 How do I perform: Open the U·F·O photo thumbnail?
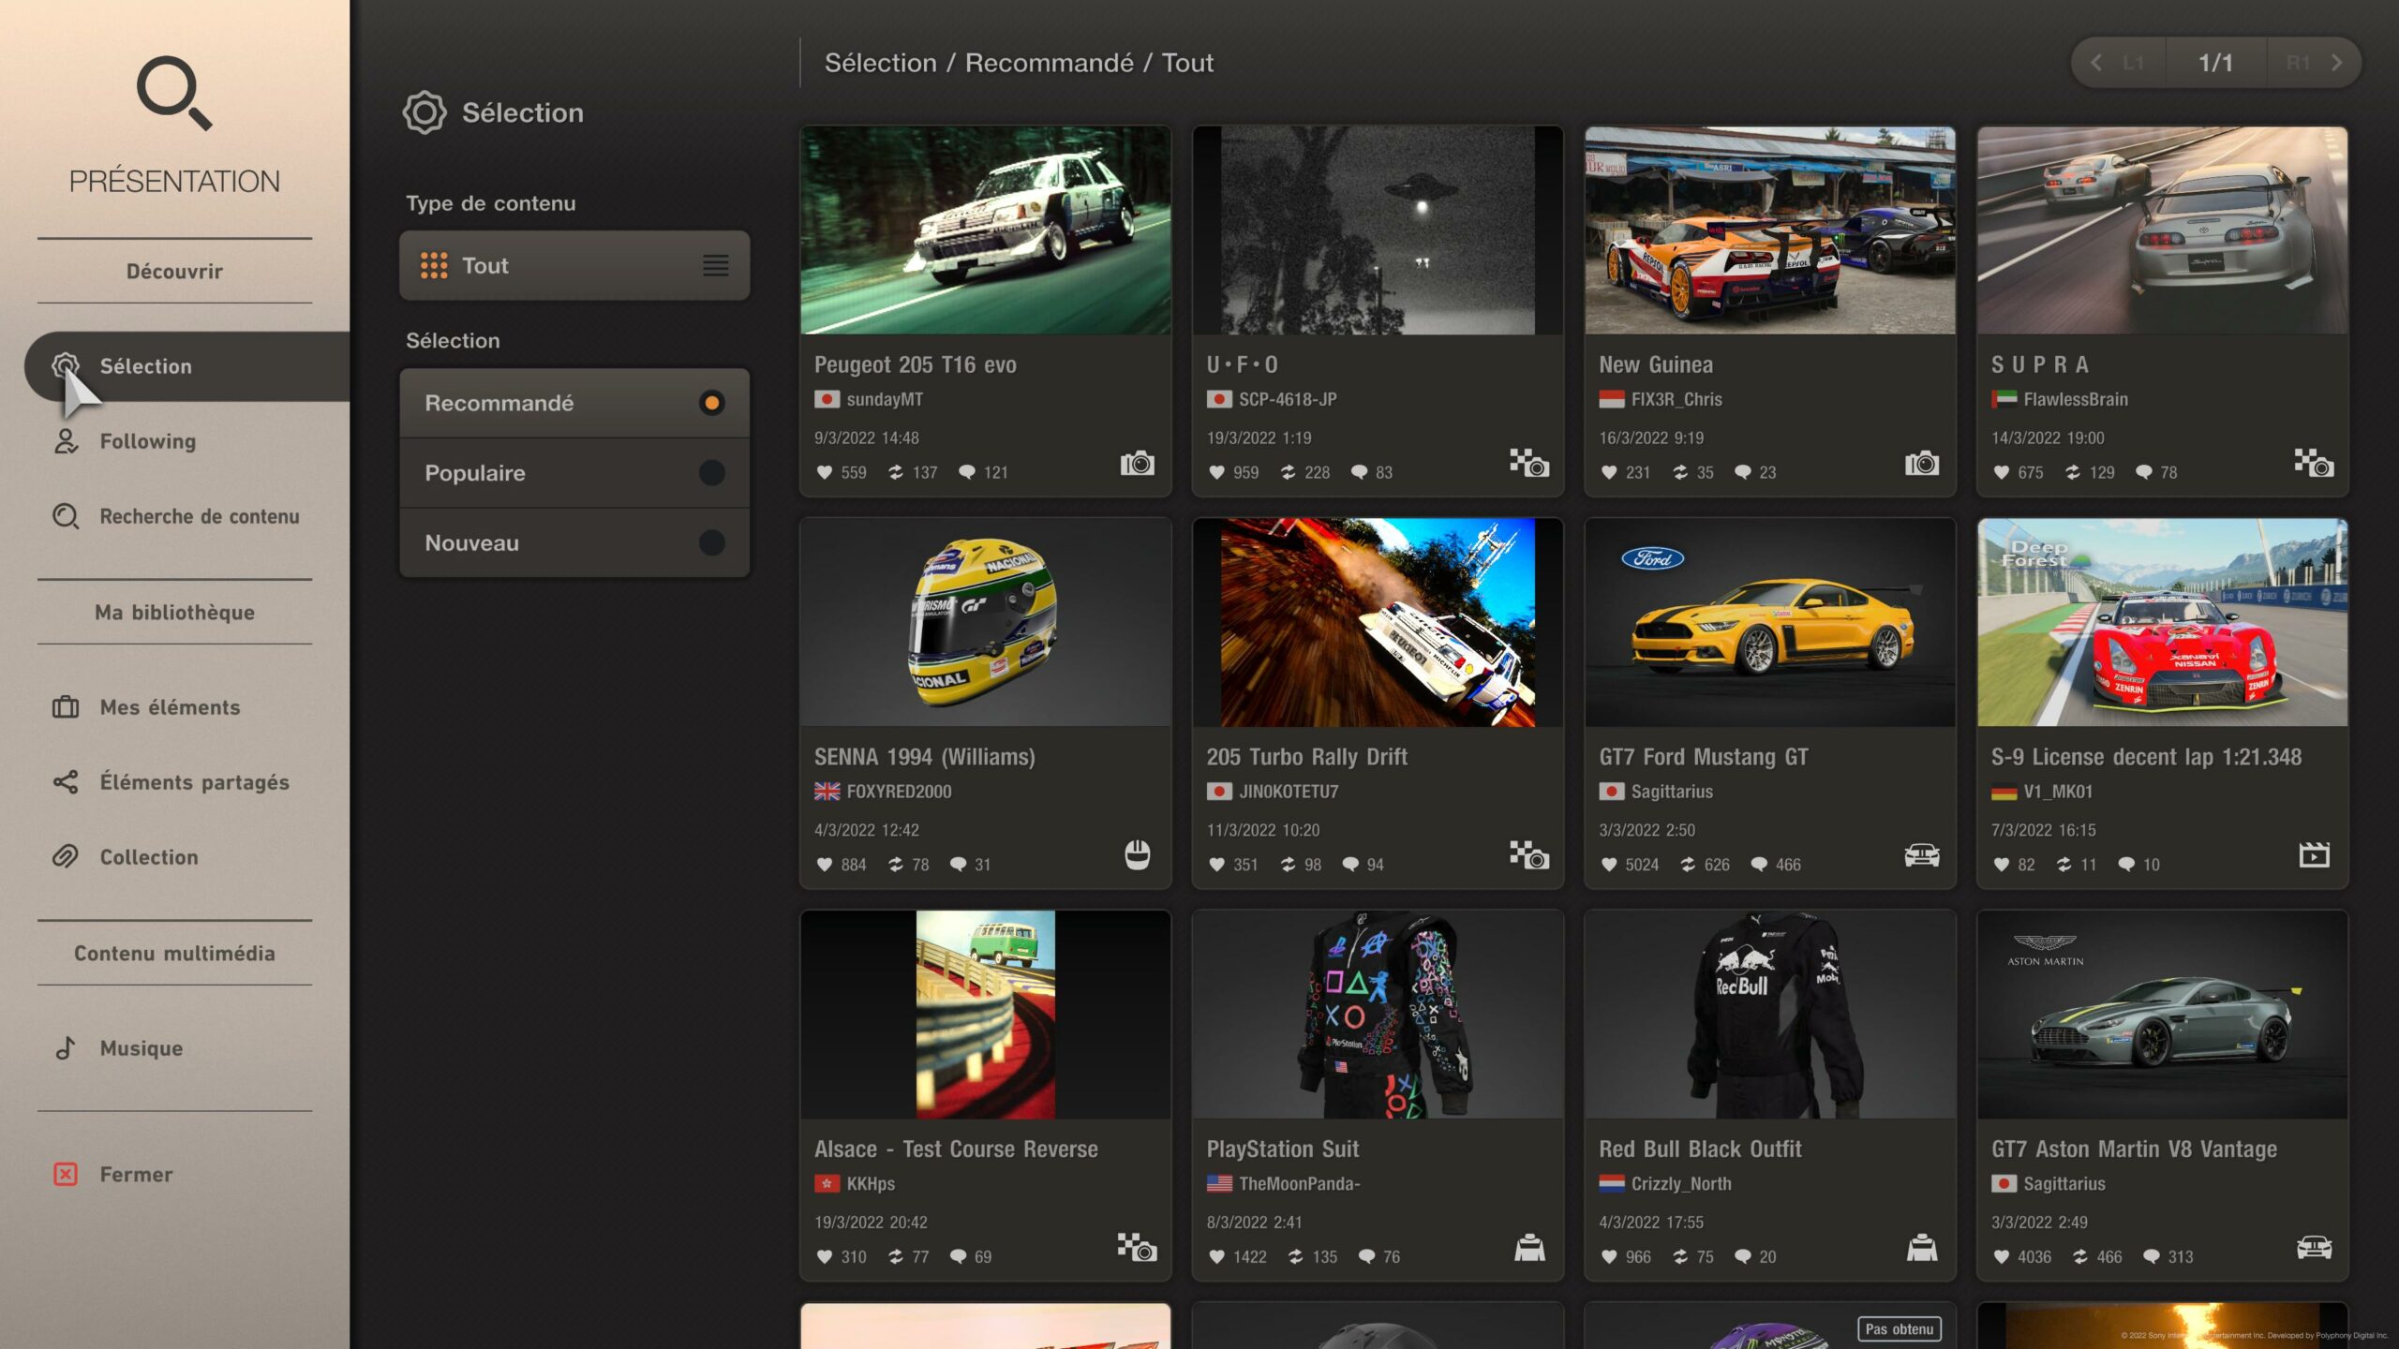click(1378, 230)
